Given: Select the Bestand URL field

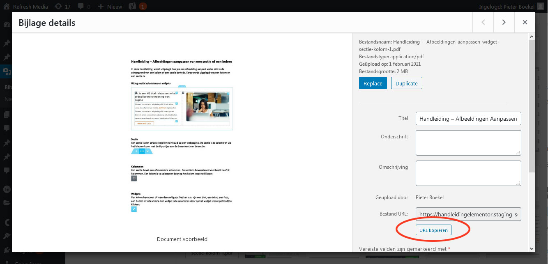Looking at the screenshot, I should pyautogui.click(x=468, y=214).
